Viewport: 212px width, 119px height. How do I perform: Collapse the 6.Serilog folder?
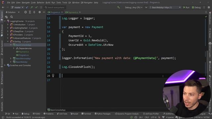pos(8,42)
